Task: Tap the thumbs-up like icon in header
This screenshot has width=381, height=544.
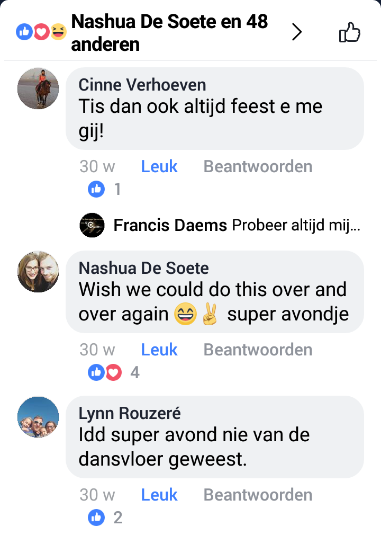Action: [x=349, y=33]
